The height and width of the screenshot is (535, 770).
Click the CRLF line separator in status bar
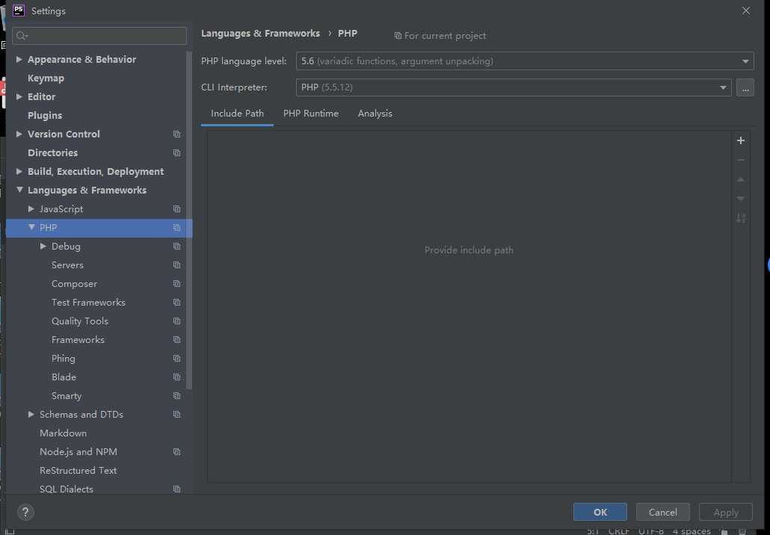click(x=619, y=531)
